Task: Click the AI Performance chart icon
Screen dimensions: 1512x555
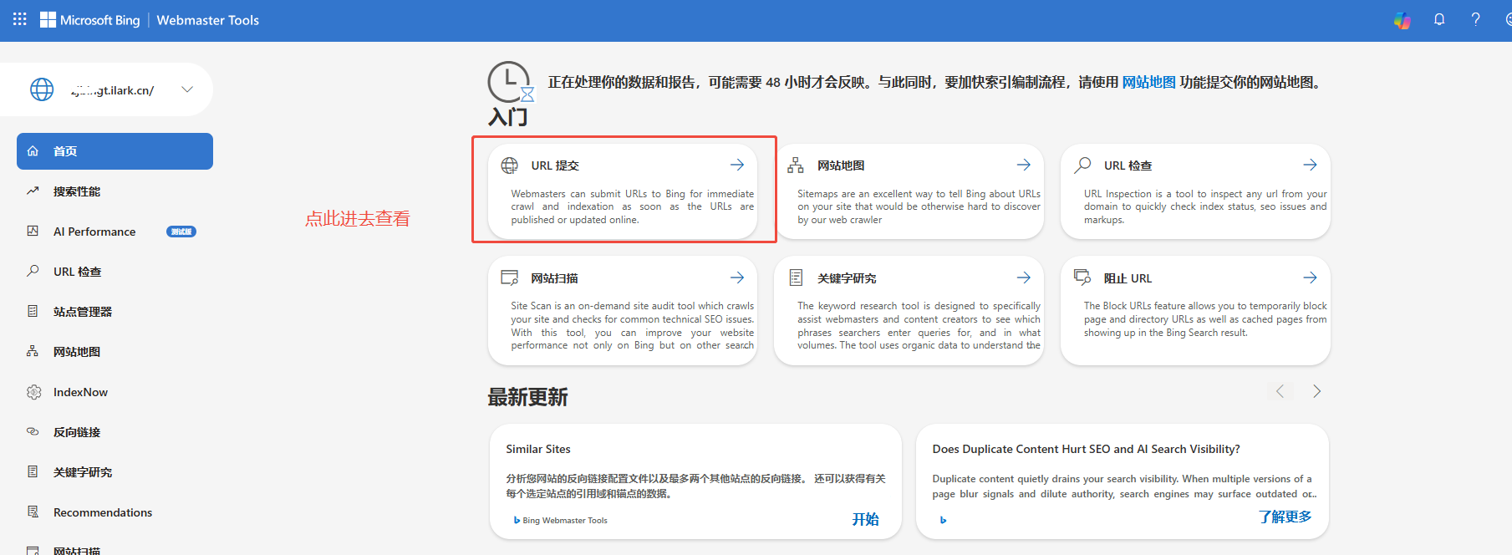Action: 33,231
